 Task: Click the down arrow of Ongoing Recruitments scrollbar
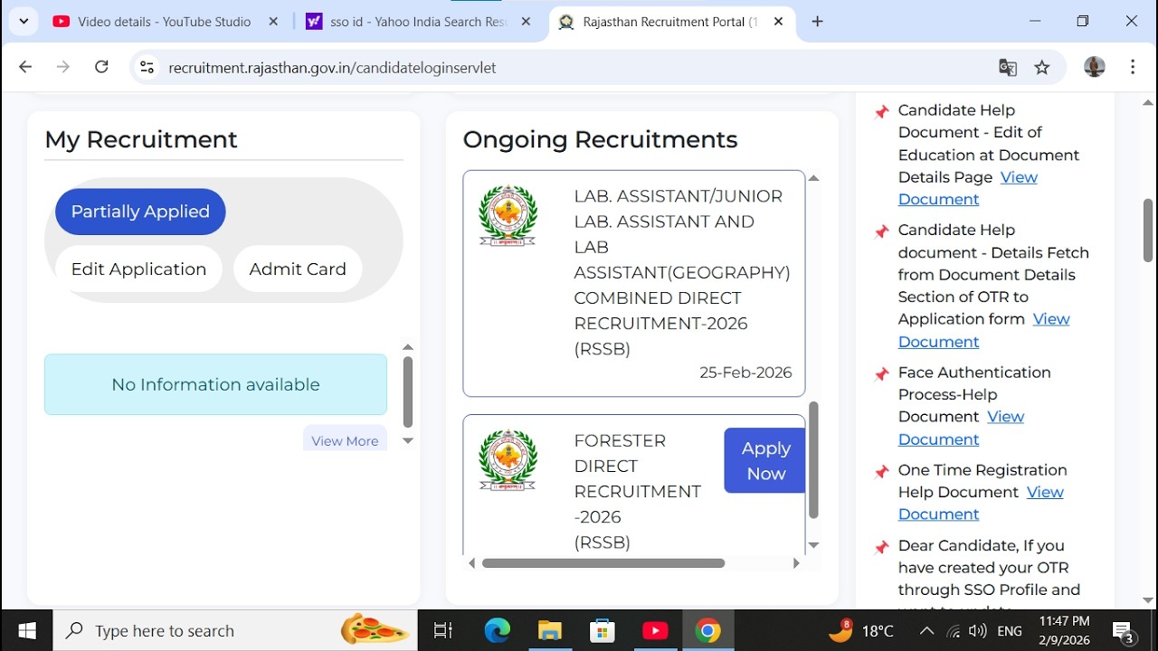[813, 545]
